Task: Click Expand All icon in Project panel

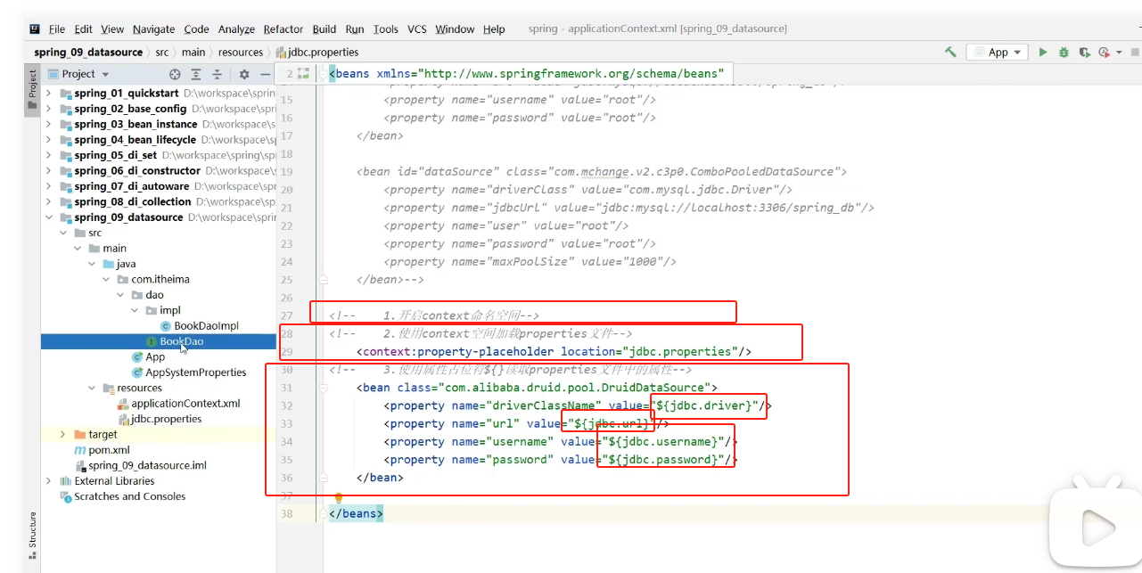Action: tap(195, 74)
